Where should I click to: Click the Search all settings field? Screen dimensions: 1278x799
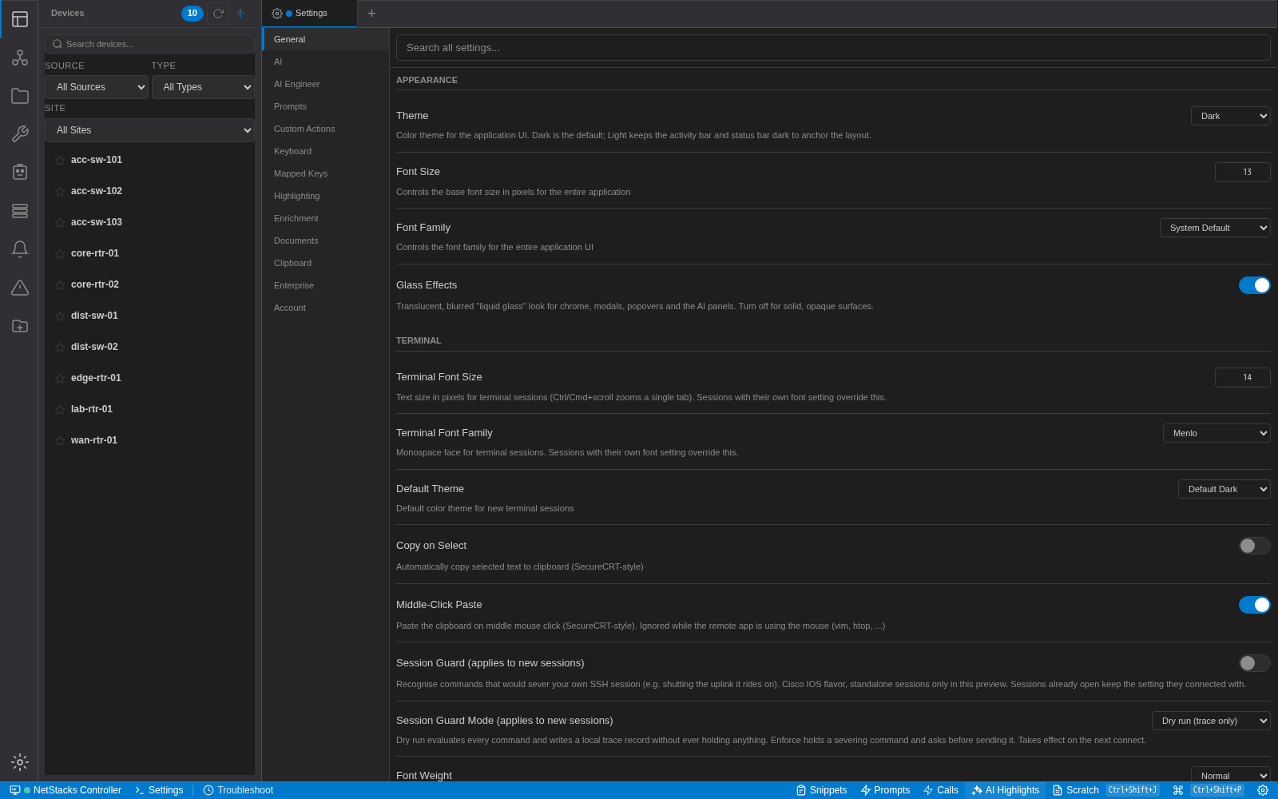point(833,47)
